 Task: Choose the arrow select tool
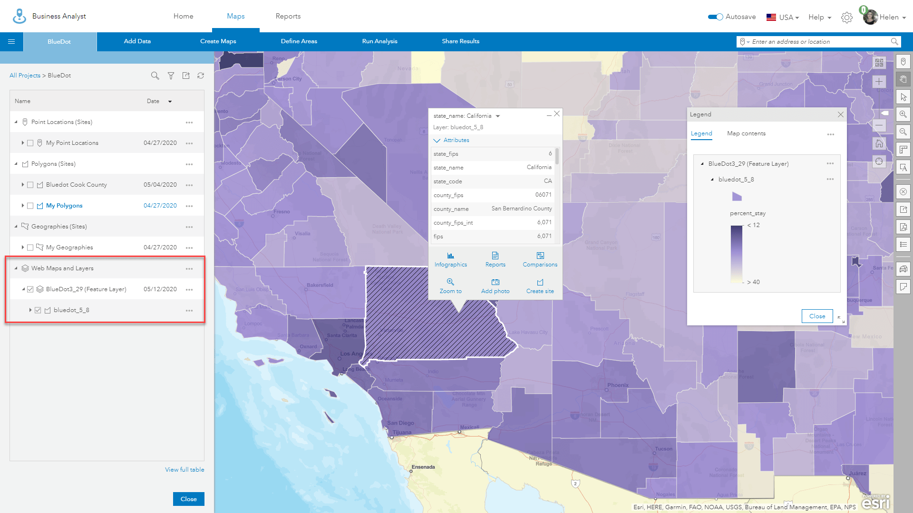click(x=903, y=97)
